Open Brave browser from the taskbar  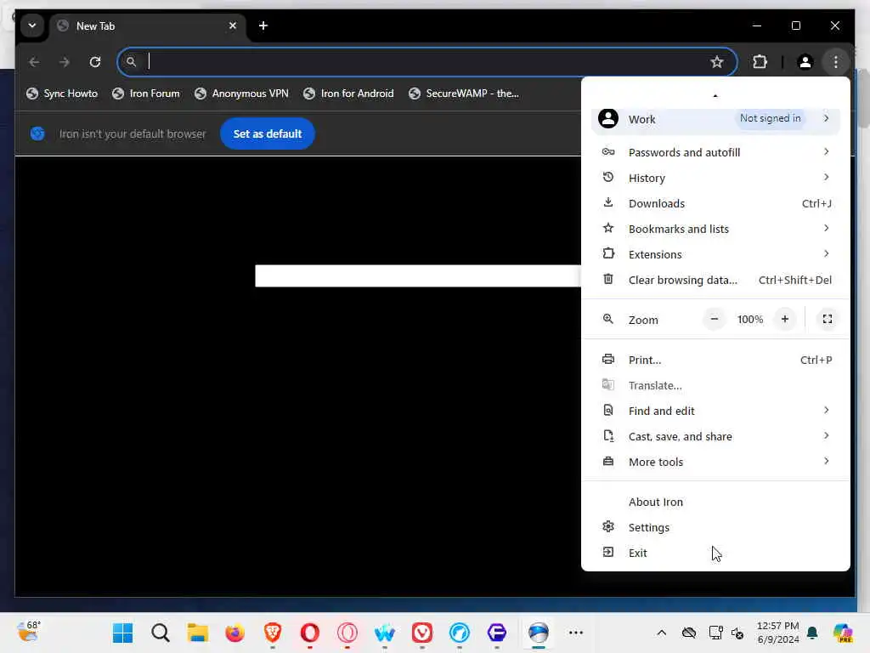(x=273, y=633)
